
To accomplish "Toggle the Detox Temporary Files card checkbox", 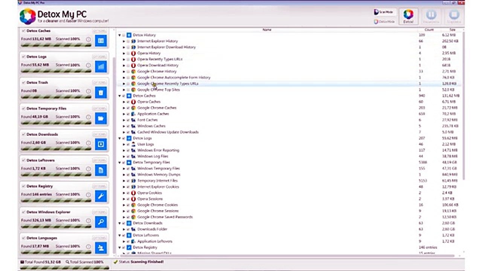I will coord(24,108).
